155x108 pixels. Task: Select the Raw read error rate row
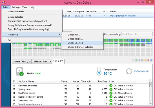coord(81,86)
